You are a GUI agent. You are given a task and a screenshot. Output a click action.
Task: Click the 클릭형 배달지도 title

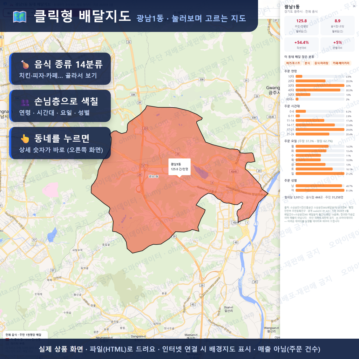pos(82,16)
